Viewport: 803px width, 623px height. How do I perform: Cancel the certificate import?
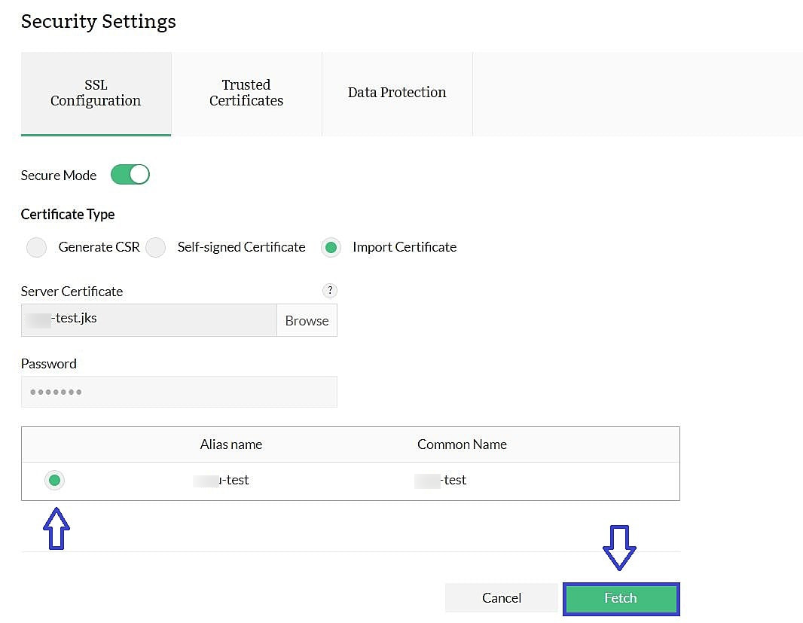click(502, 598)
